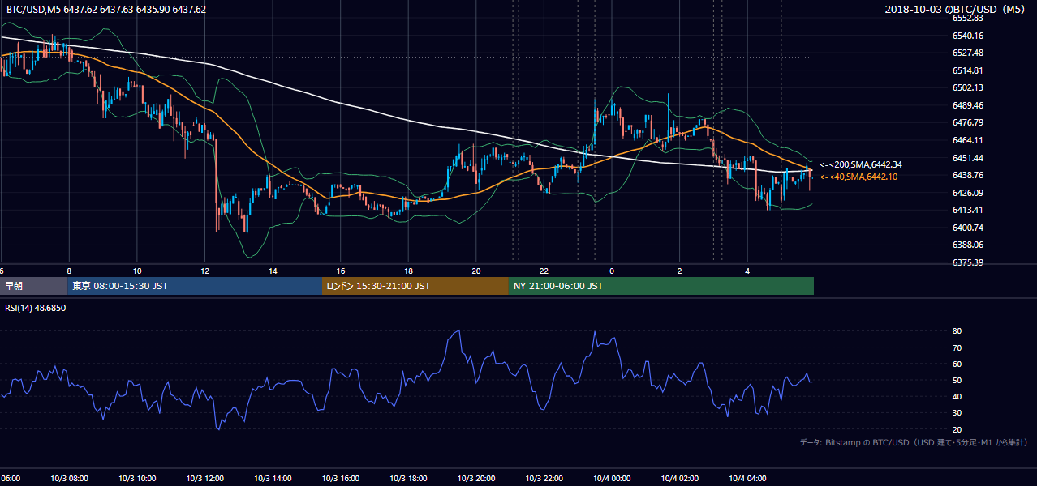Viewport: 1037px width, 486px height.
Task: Click the 10/4 02:00 date label
Action: [680, 479]
